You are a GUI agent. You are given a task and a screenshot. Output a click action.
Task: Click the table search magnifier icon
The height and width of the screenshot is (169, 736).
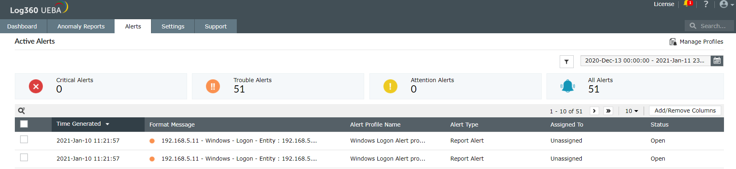pos(22,111)
